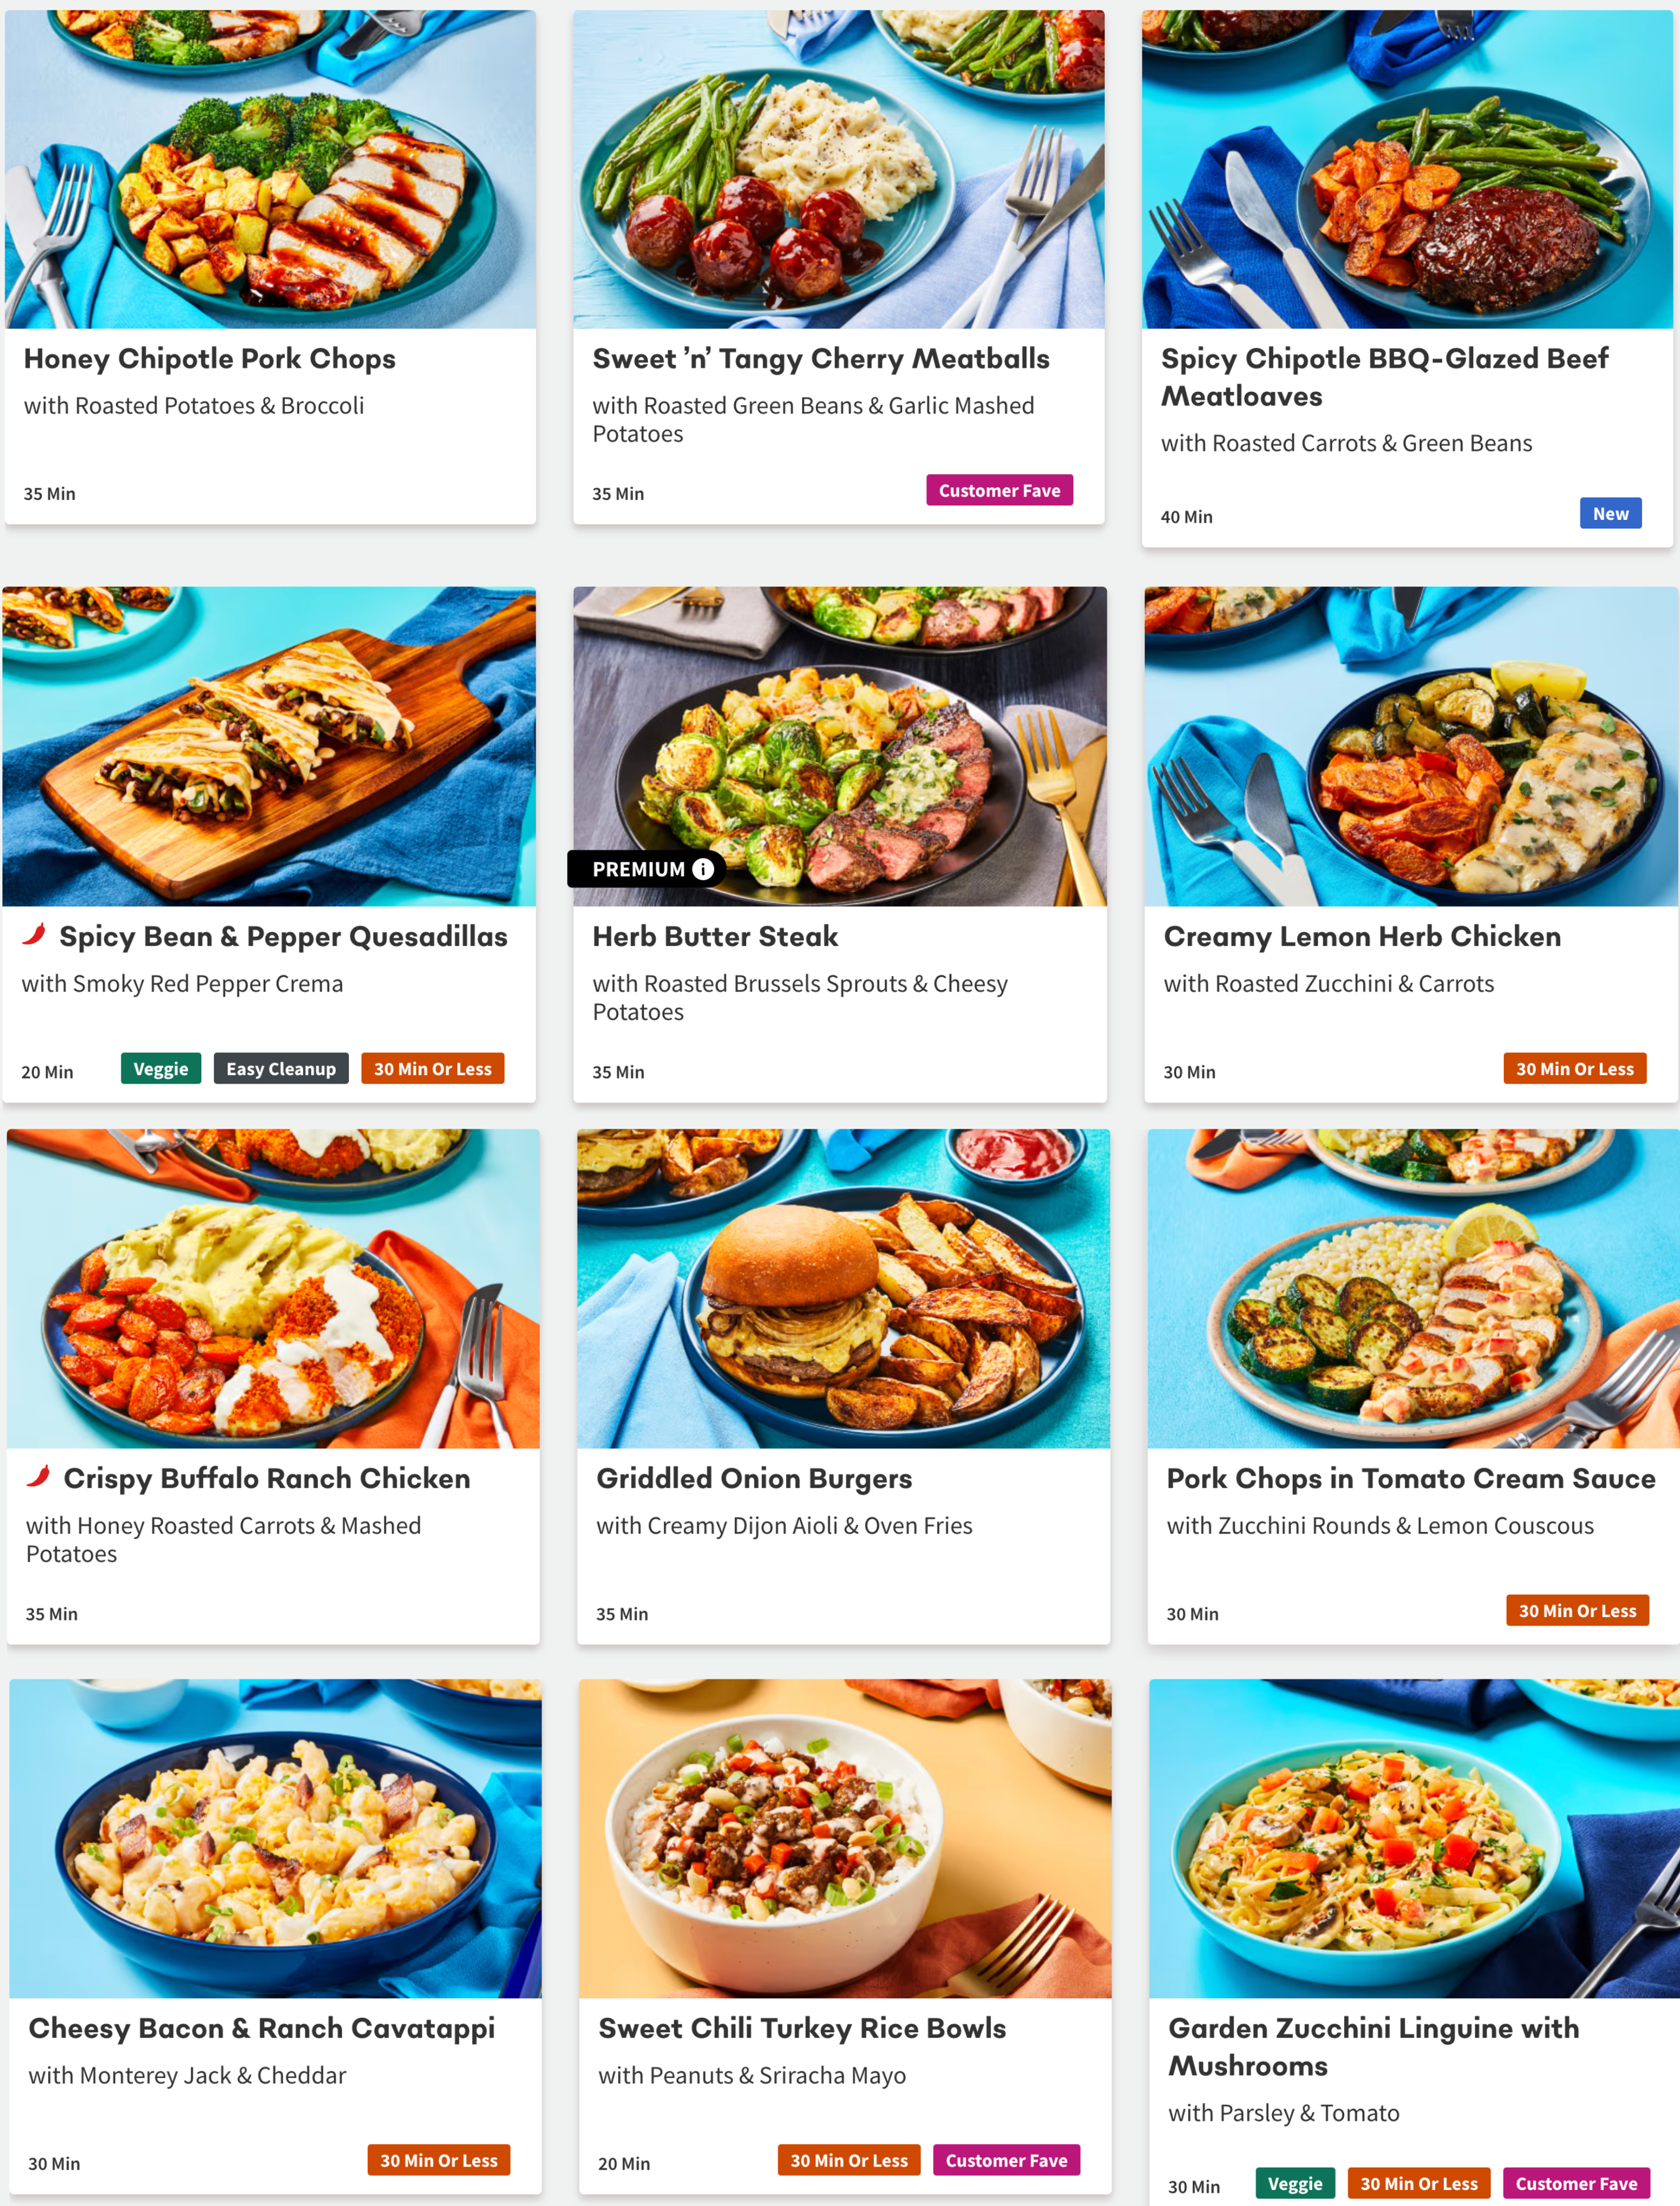Click Customer Fave tag on Turkey Rice Bowls
1680x2206 pixels.
pos(1006,2160)
